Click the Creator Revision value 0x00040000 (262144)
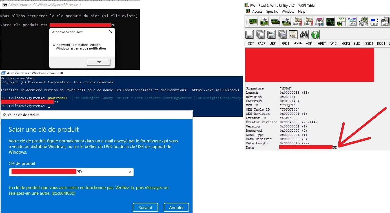 (299, 122)
